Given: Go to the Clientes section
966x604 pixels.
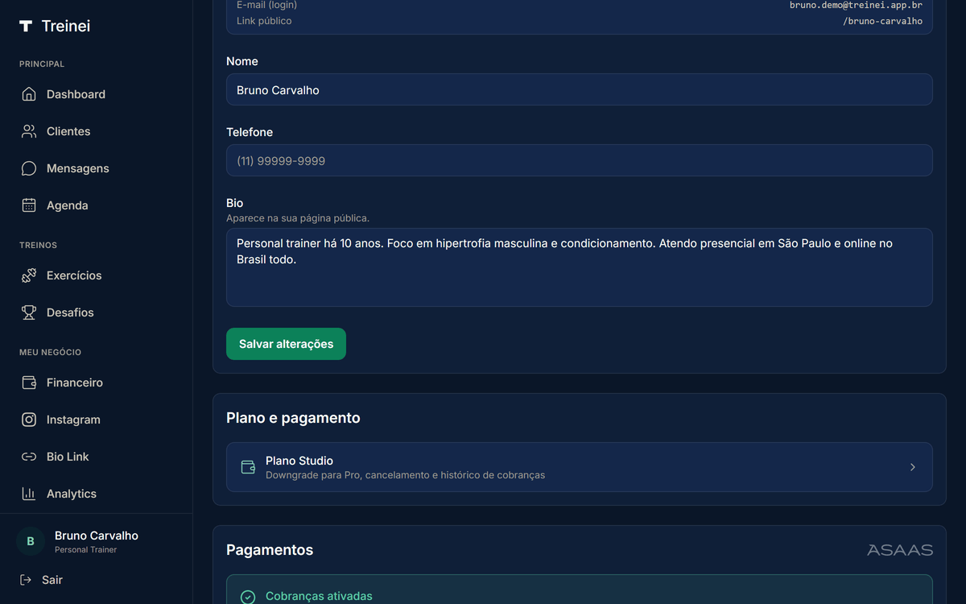Looking at the screenshot, I should click(97, 131).
